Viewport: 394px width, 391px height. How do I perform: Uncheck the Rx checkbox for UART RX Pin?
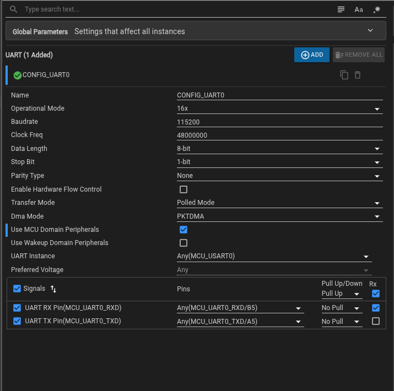(376, 308)
